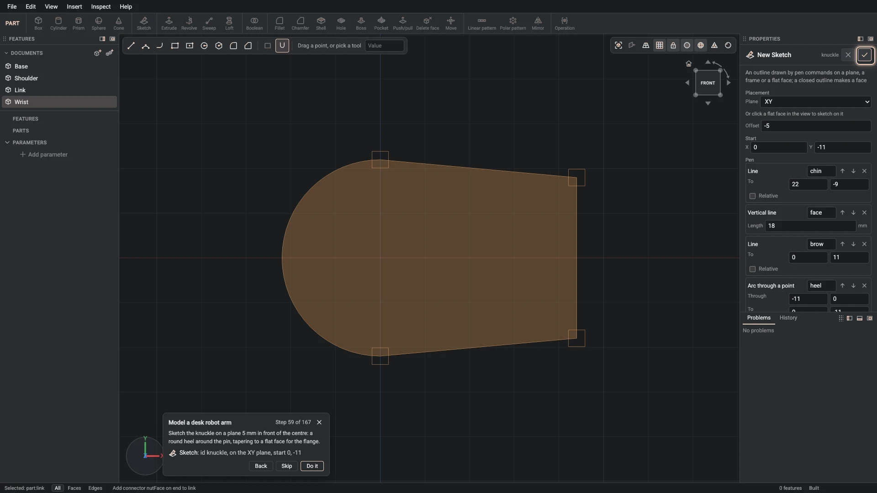Select the Shoulder document
The width and height of the screenshot is (877, 493).
pos(59,78)
